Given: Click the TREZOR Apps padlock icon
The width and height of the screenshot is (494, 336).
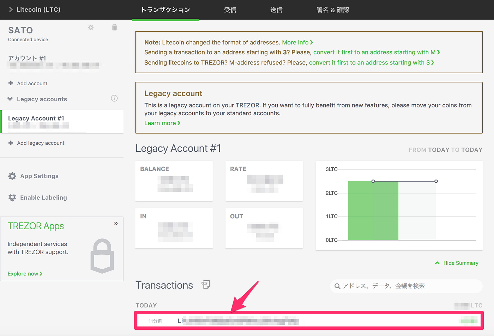Looking at the screenshot, I should point(102,256).
